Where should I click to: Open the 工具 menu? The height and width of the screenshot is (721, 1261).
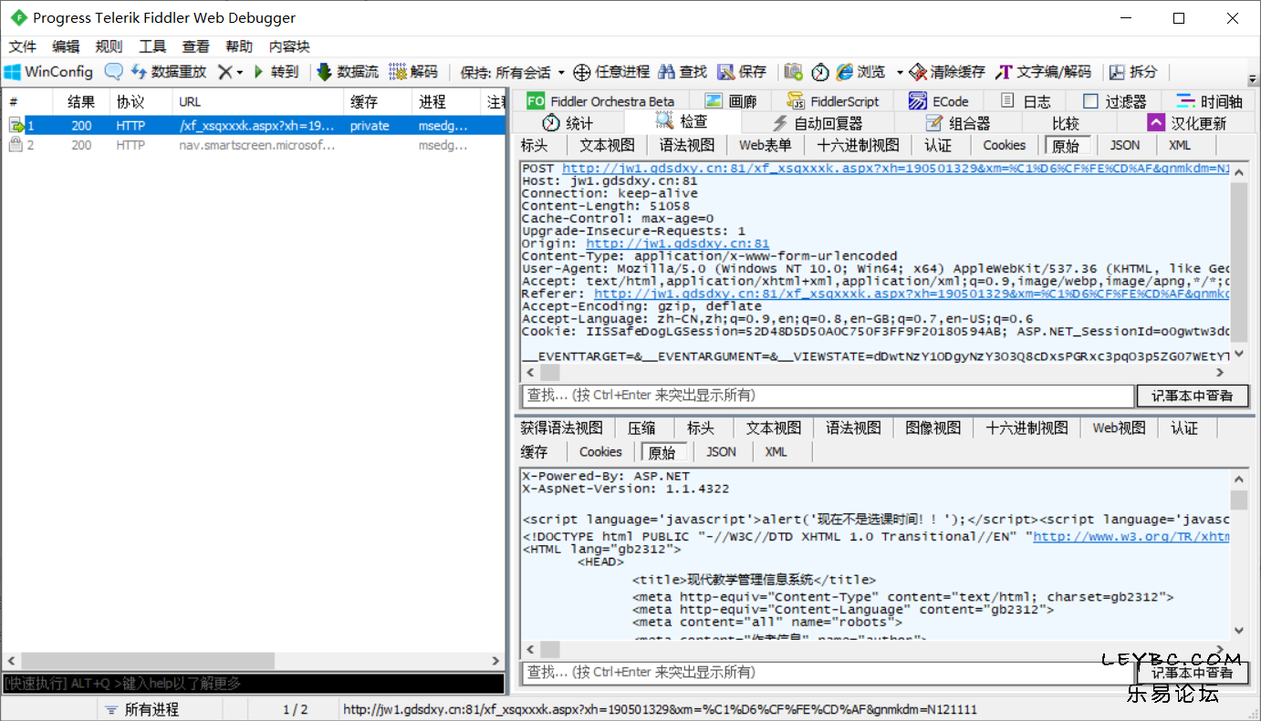tap(152, 46)
